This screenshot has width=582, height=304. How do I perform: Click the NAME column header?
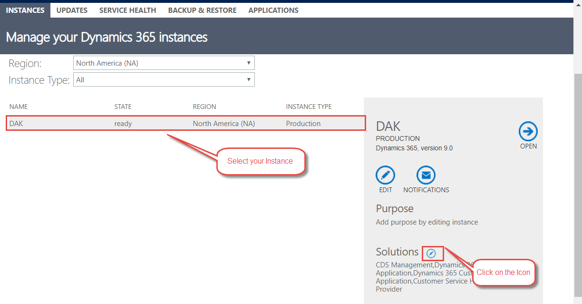coord(19,107)
